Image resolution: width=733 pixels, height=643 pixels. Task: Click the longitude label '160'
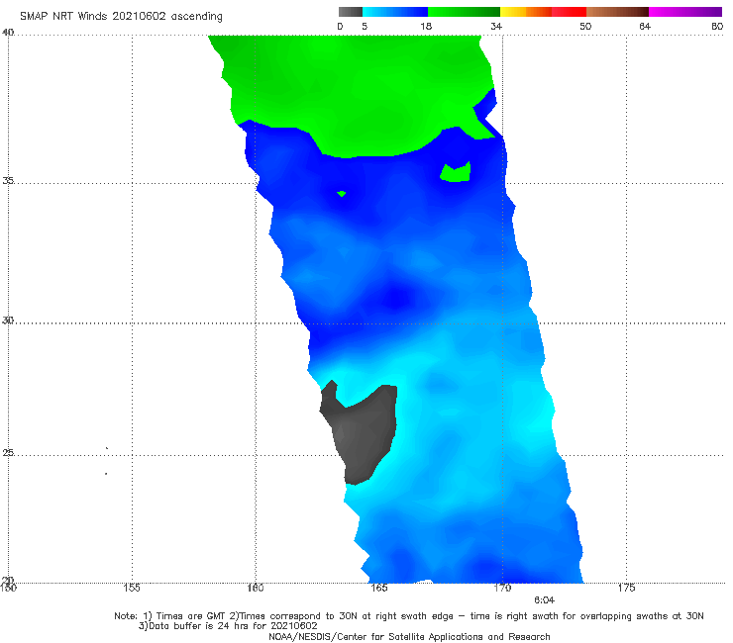(256, 588)
